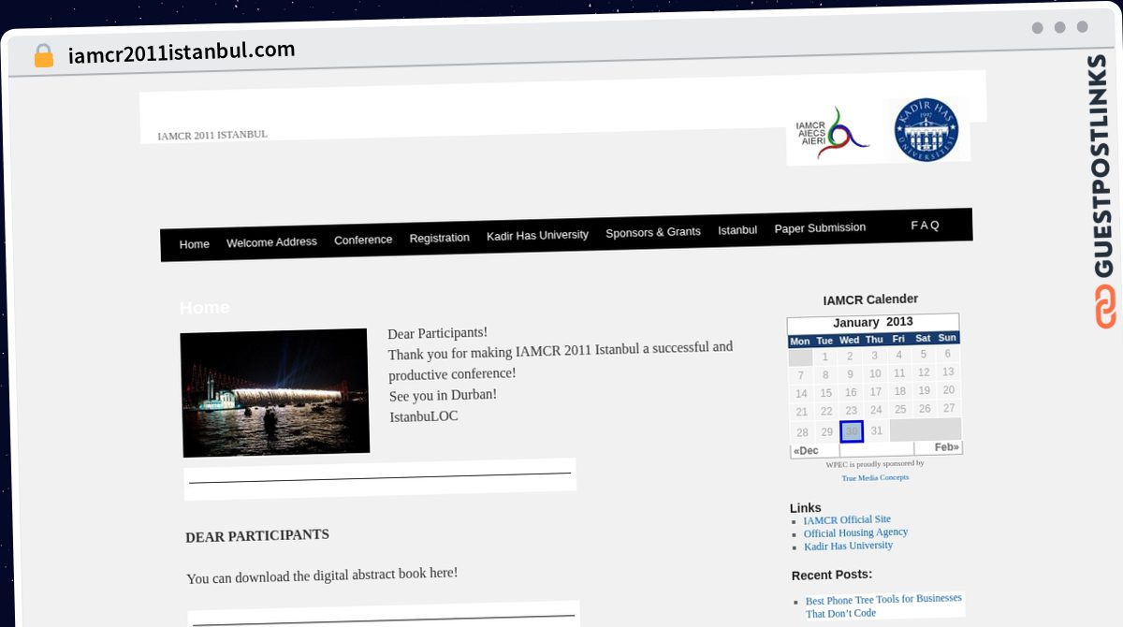
Task: Click the Istanbul bridge night photo
Action: click(274, 392)
